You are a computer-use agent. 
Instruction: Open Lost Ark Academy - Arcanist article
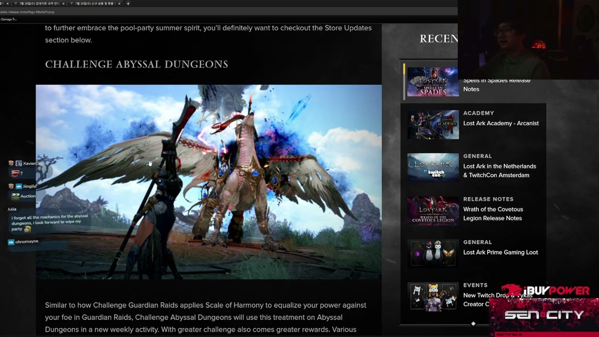pyautogui.click(x=501, y=123)
